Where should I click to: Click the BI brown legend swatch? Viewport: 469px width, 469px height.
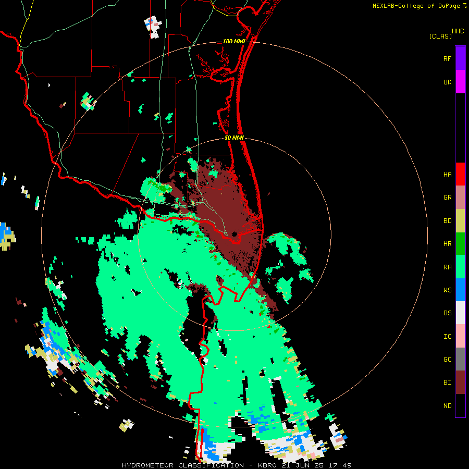coord(460,382)
